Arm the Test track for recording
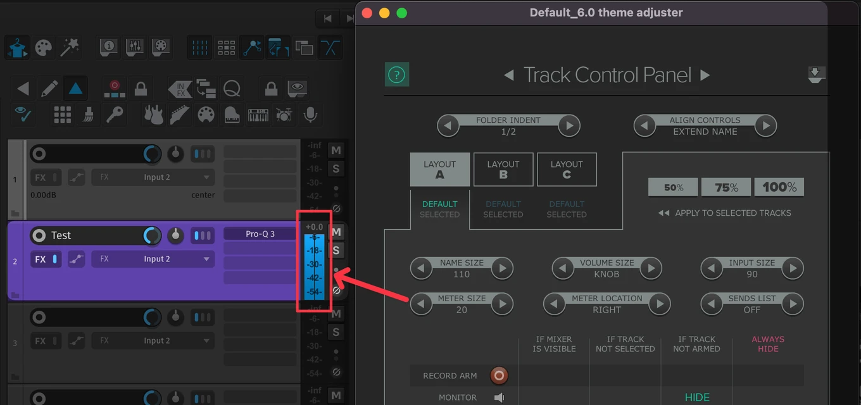This screenshot has width=861, height=405. point(39,235)
